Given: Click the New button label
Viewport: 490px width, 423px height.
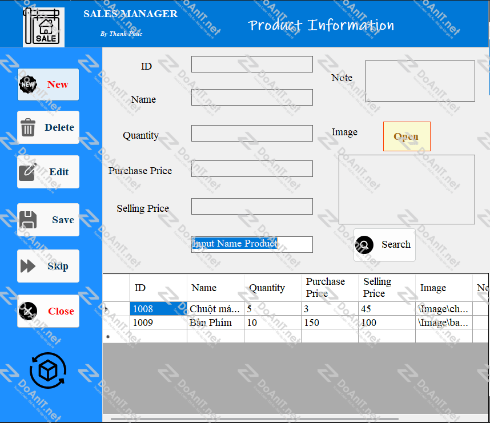Looking at the screenshot, I should (x=58, y=84).
